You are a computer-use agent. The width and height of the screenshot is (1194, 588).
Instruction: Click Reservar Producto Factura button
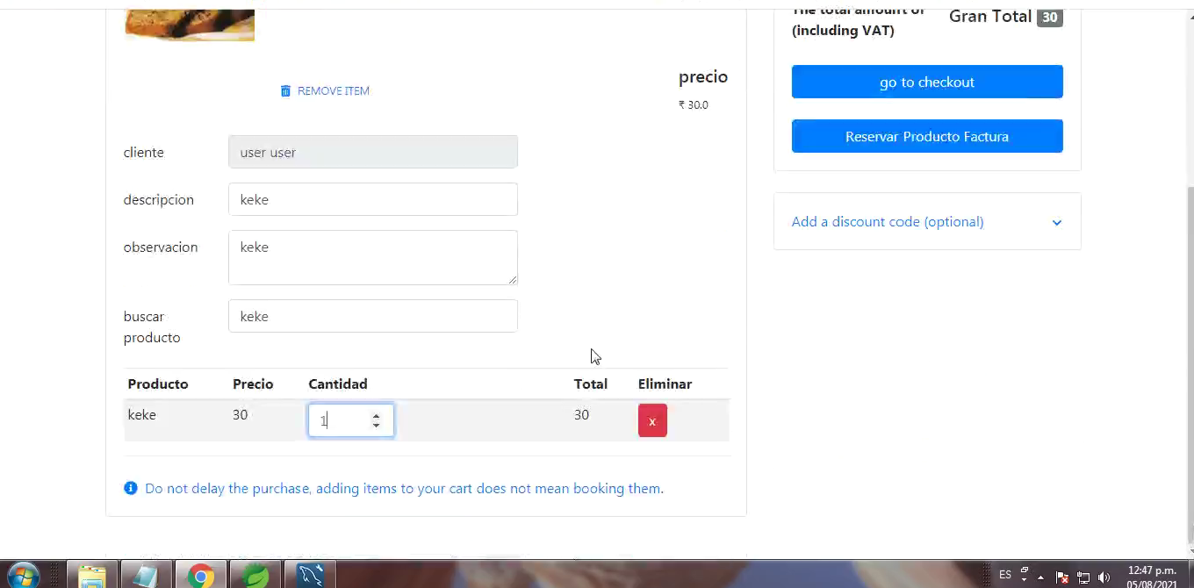(x=927, y=136)
